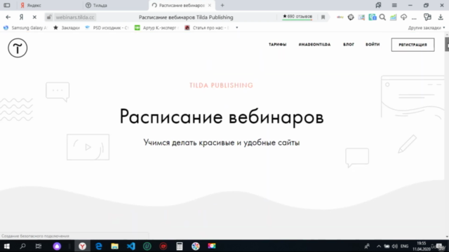Click the ВОЙТИ link
Image resolution: width=449 pixels, height=252 pixels.
pos(373,45)
